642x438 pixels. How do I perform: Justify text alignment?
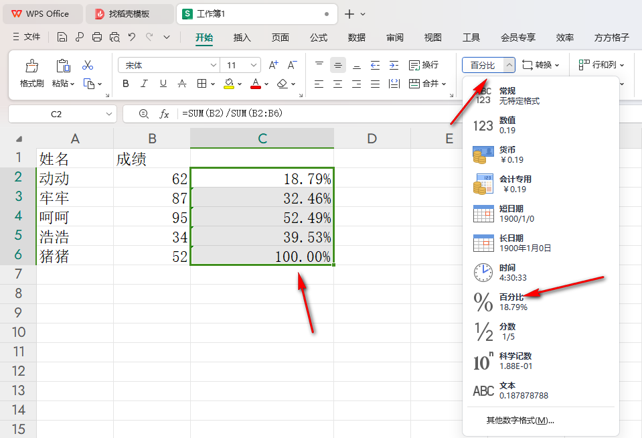coord(375,84)
